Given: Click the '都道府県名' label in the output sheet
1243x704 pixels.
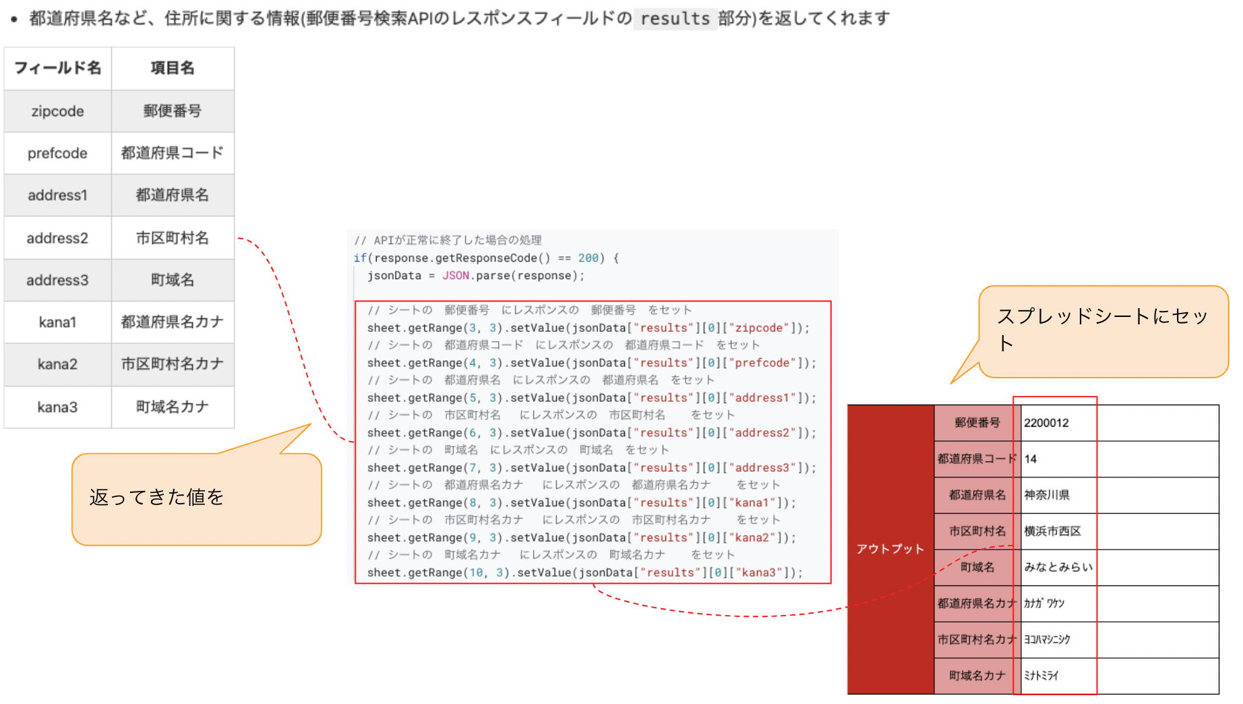Looking at the screenshot, I should pyautogui.click(x=977, y=496).
